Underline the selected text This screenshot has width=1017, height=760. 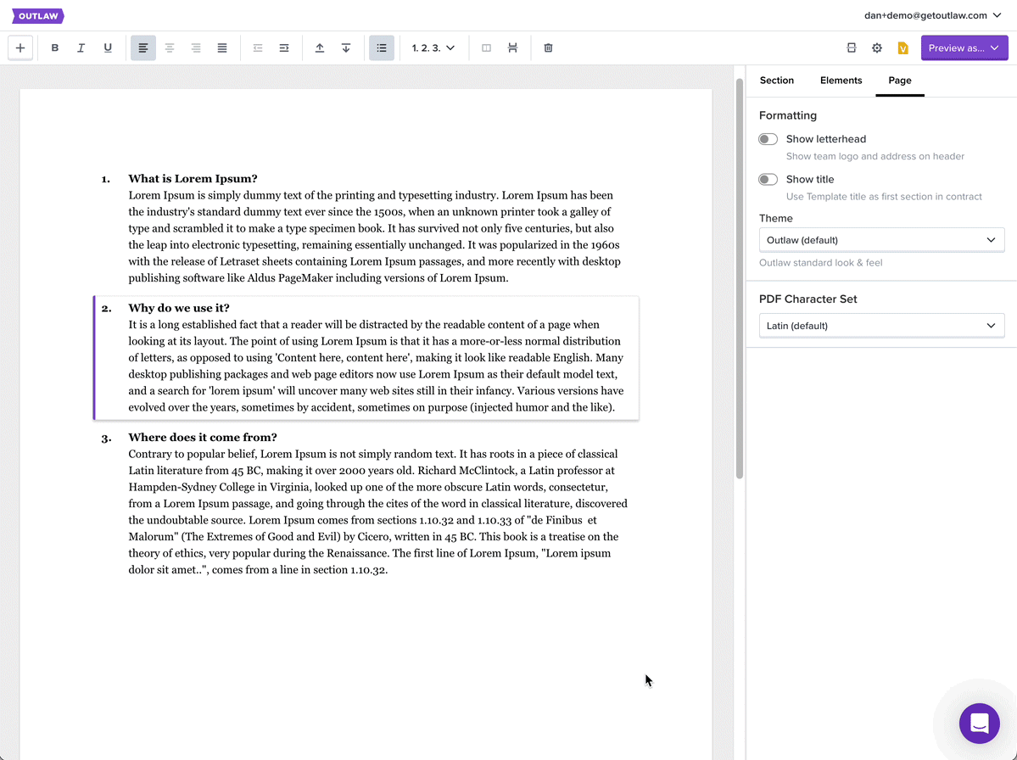(x=108, y=48)
